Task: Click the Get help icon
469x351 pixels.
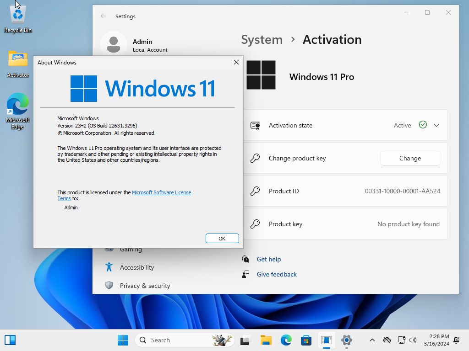Action: coord(245,259)
